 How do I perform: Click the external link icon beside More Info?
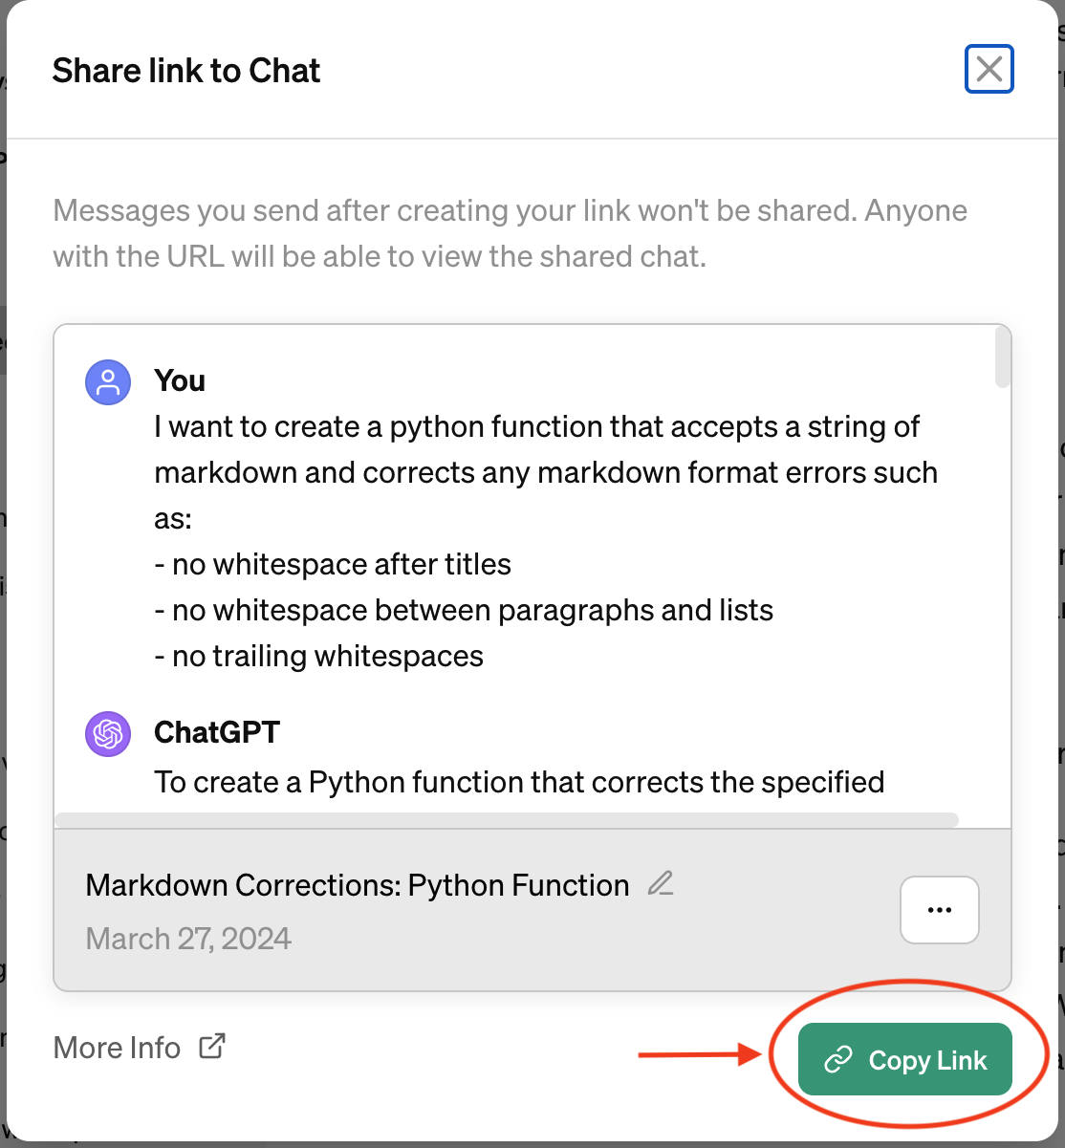(212, 1046)
